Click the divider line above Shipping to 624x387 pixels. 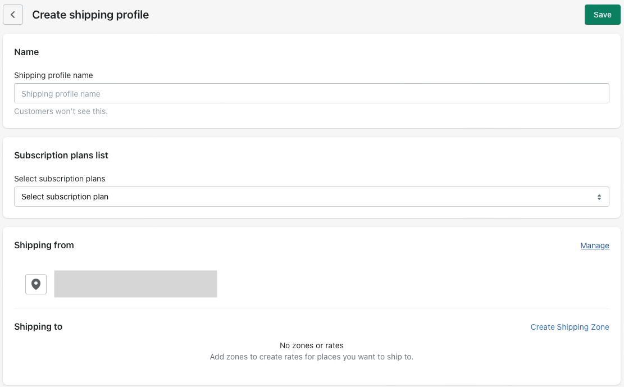311,308
